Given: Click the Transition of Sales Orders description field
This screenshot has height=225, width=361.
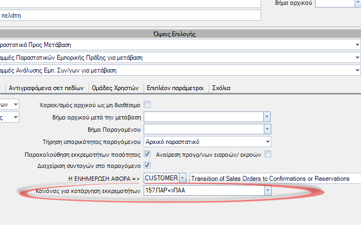Looking at the screenshot, I should click(x=276, y=178).
